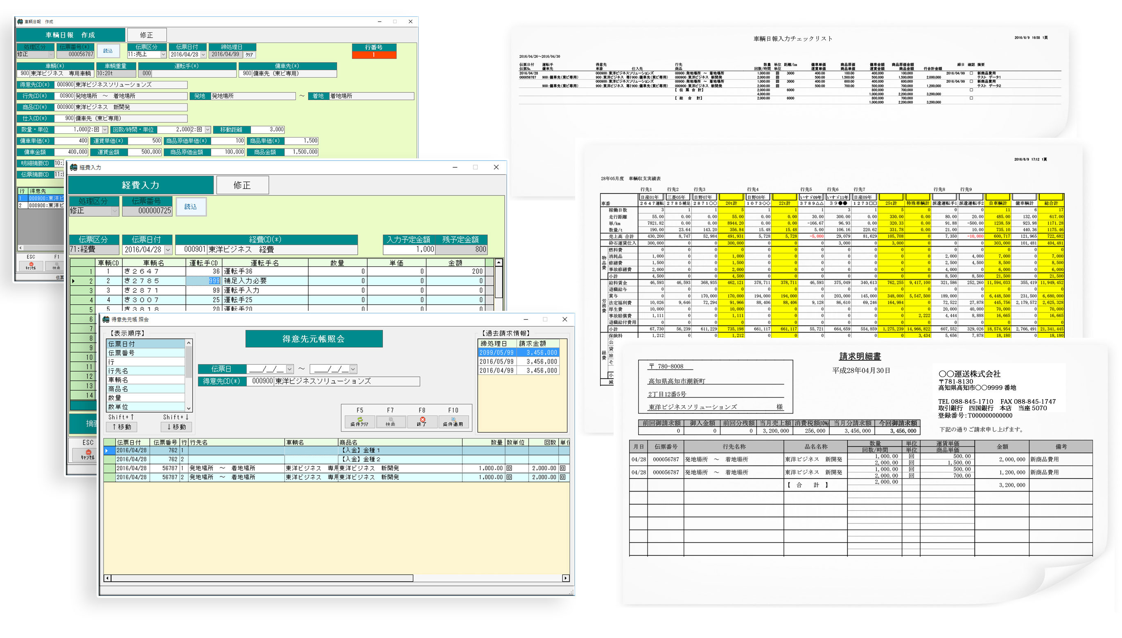
Task: Click 商品名 column header in ledger grid
Action: (400, 443)
